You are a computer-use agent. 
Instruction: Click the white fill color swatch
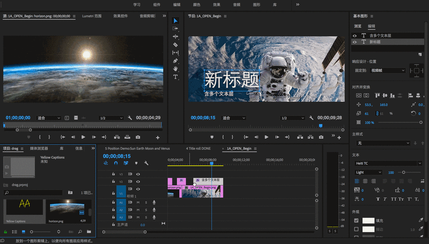pos(368,221)
